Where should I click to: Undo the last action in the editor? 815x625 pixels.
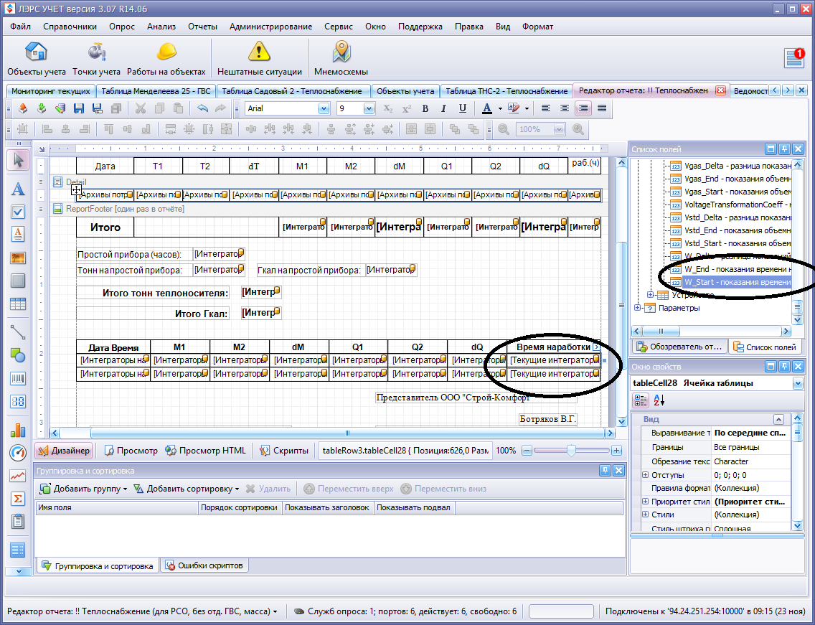click(x=202, y=108)
